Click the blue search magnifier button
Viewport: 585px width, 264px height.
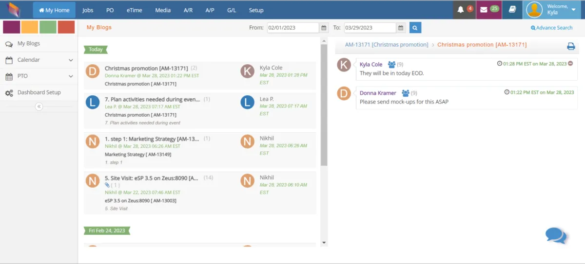coord(415,28)
